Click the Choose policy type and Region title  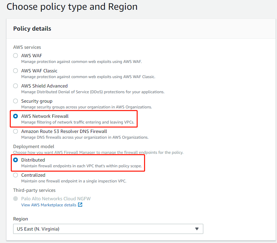click(x=72, y=6)
